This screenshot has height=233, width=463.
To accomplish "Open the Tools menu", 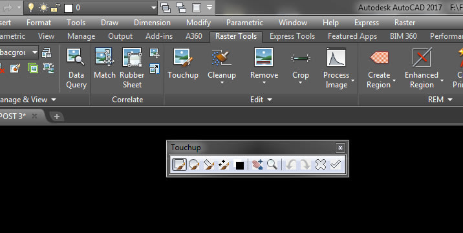I will pyautogui.click(x=76, y=23).
